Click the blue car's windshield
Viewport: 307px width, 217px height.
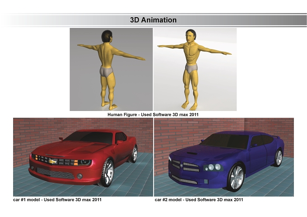click(225, 141)
